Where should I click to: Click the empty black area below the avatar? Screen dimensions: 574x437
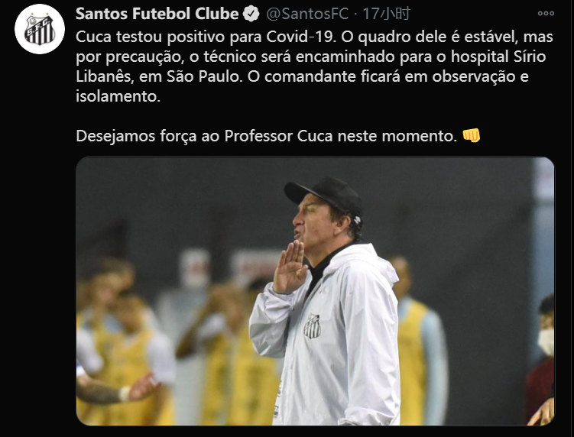tap(38, 238)
